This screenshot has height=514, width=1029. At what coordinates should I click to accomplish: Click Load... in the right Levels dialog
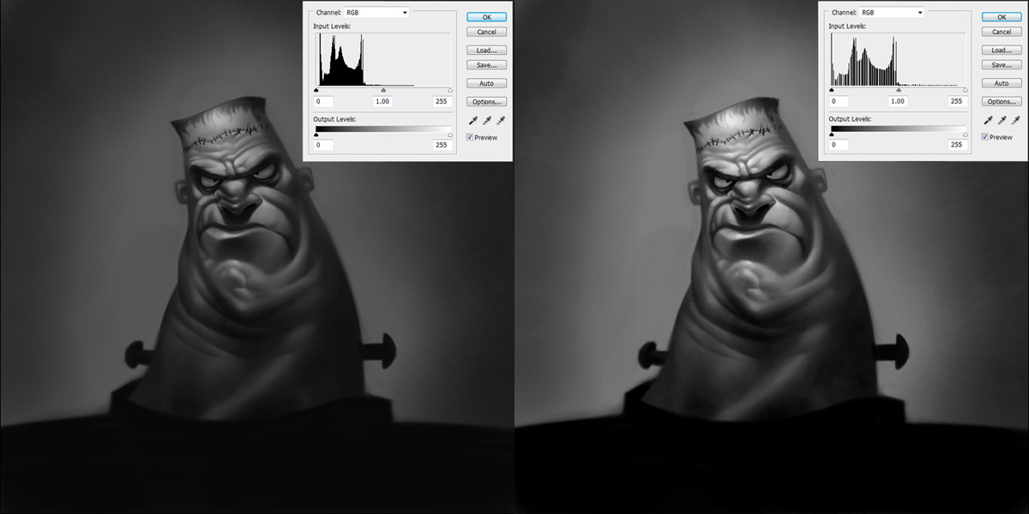pyautogui.click(x=1002, y=51)
